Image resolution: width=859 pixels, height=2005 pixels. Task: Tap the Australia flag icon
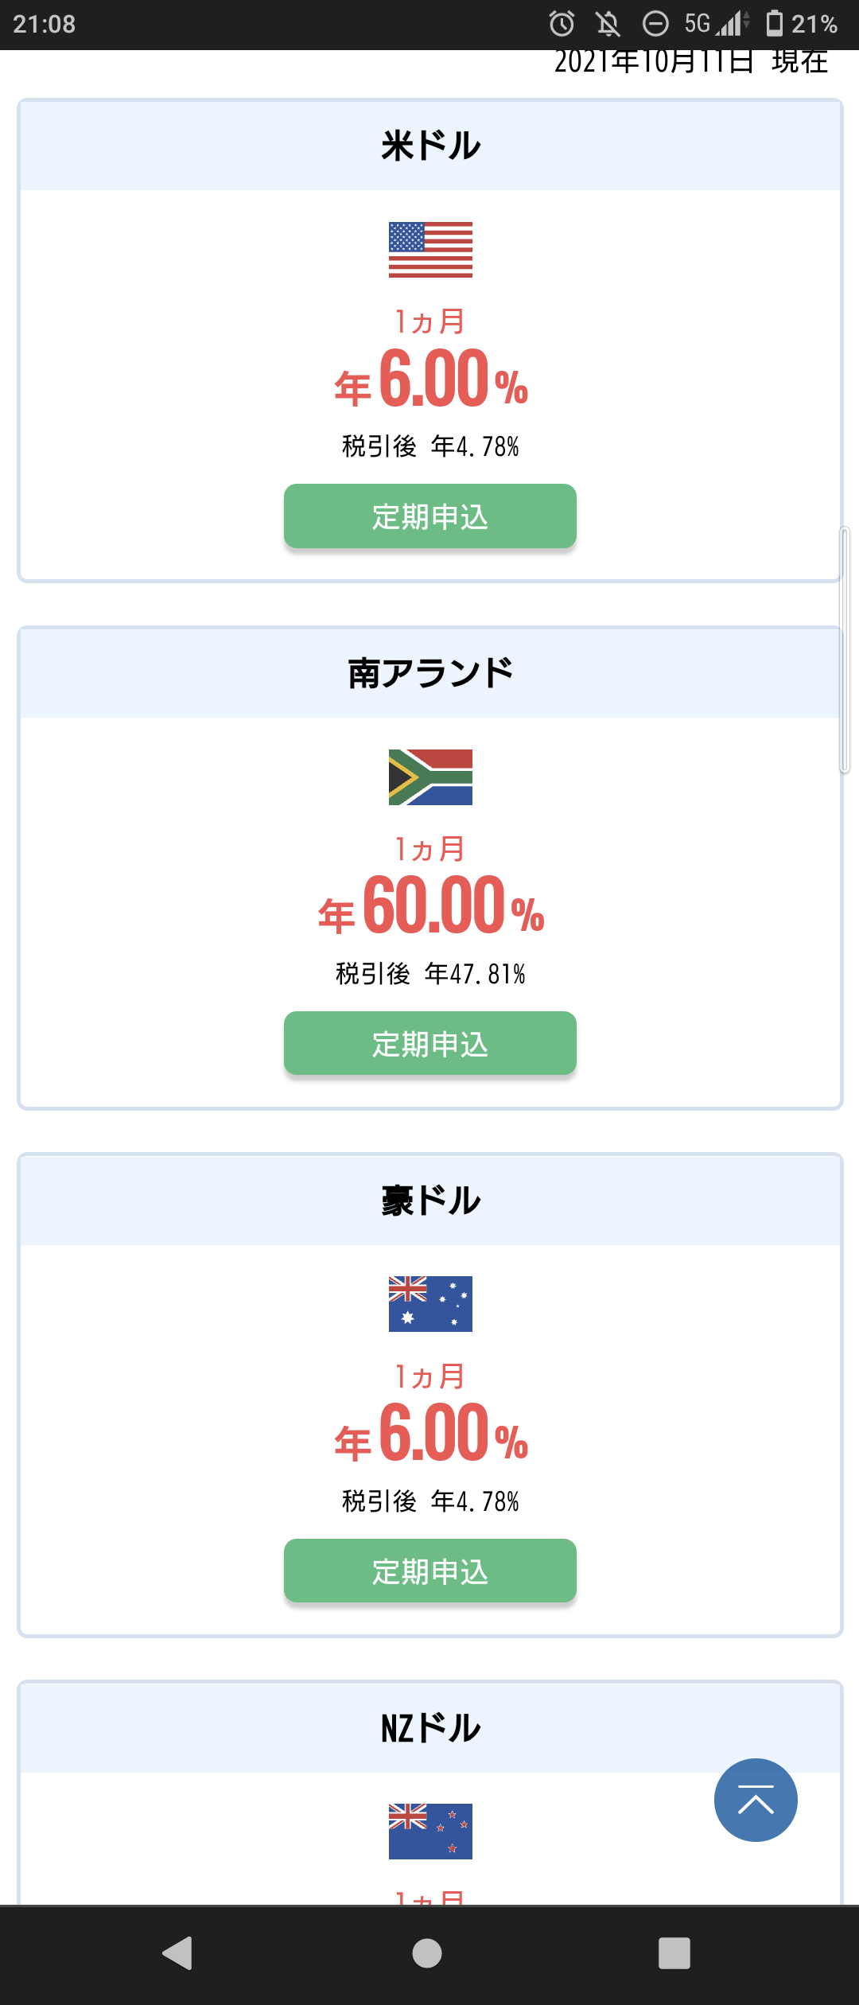coord(430,1304)
